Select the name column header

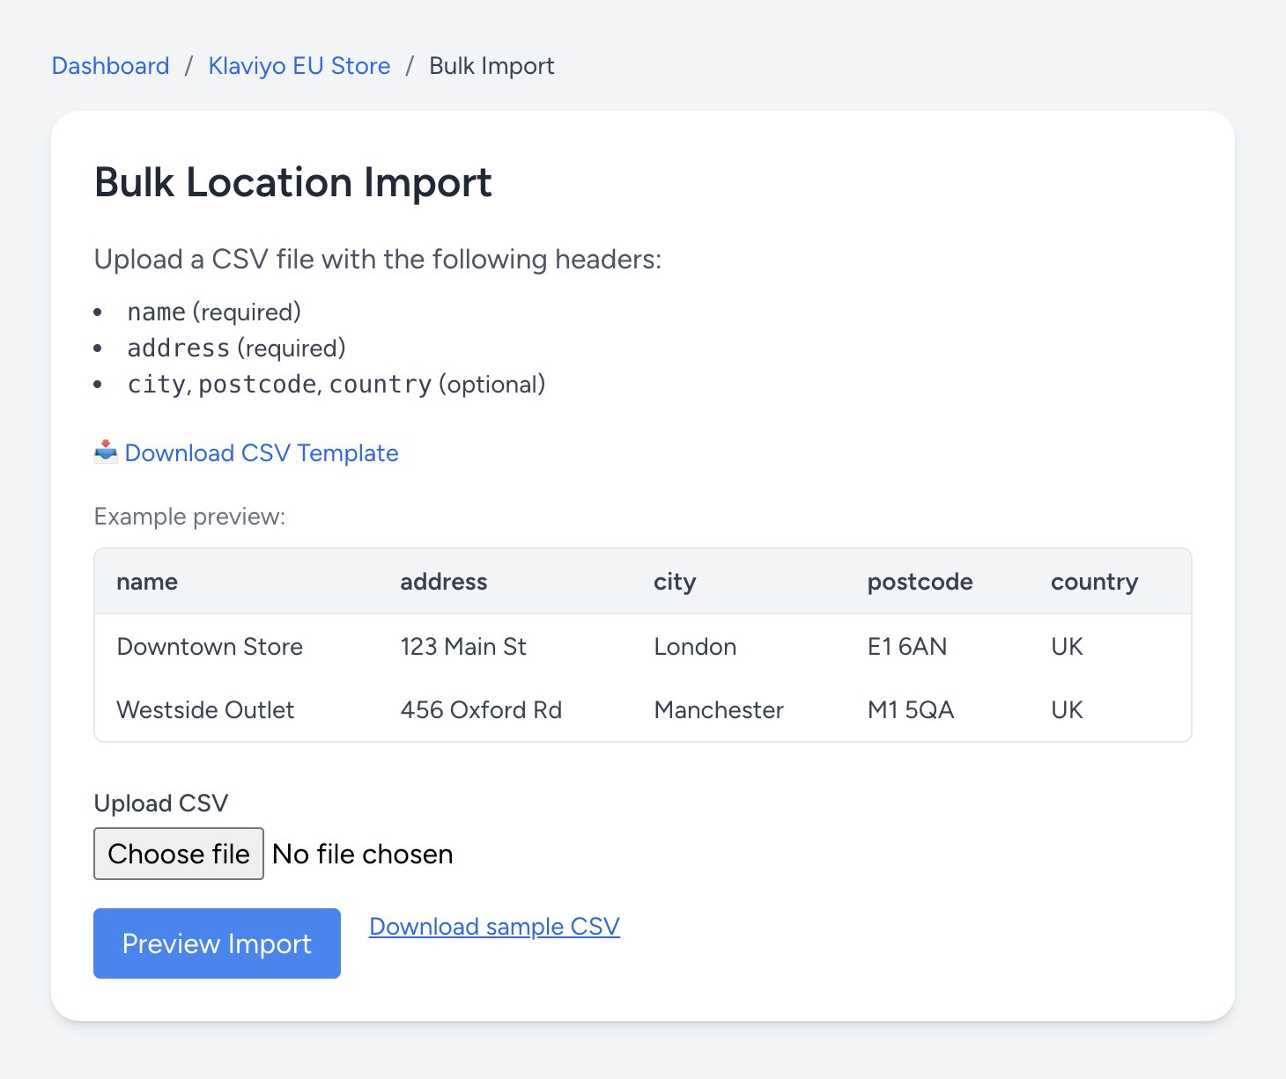146,581
